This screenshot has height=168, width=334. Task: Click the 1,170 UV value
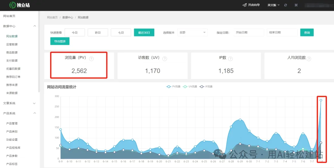point(152,71)
